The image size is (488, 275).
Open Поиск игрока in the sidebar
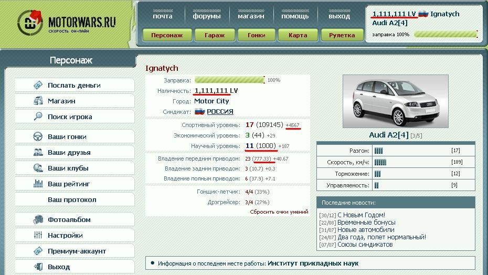(x=75, y=117)
